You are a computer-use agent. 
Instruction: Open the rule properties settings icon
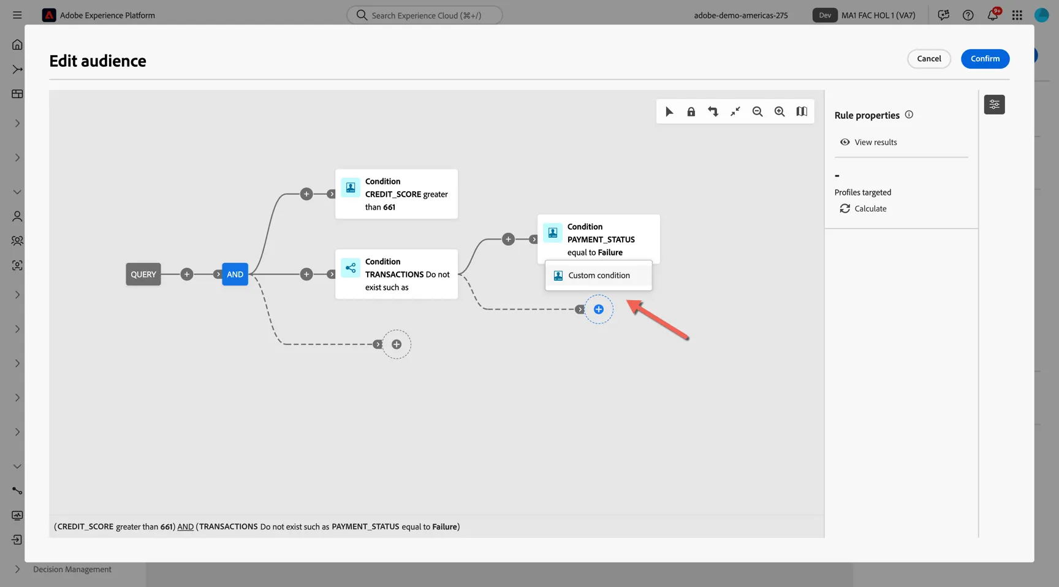pos(994,105)
